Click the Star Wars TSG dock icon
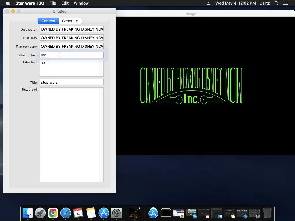The width and height of the screenshot is (295, 221). click(135, 213)
